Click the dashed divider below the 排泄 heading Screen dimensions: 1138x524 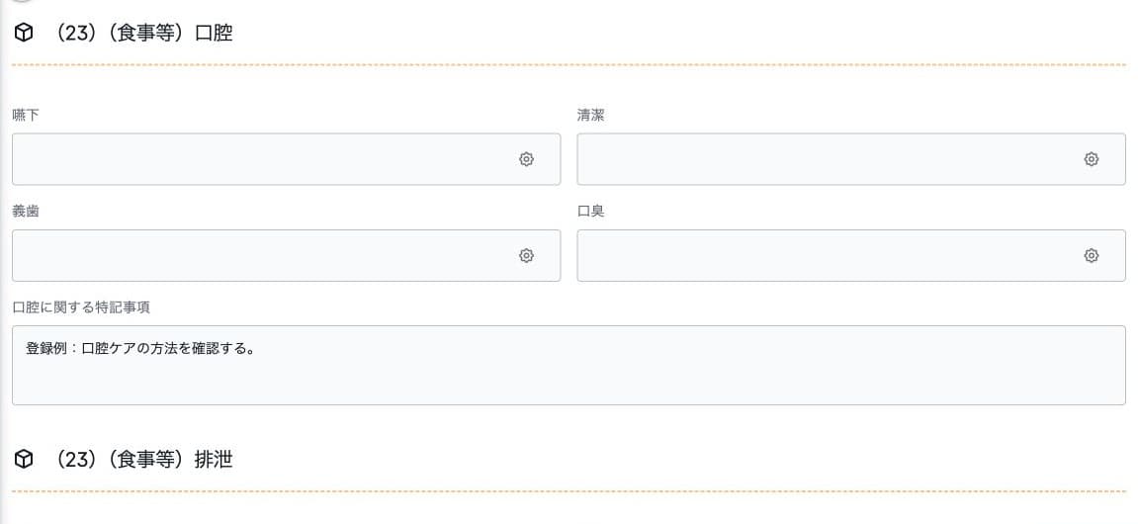pyautogui.click(x=569, y=491)
